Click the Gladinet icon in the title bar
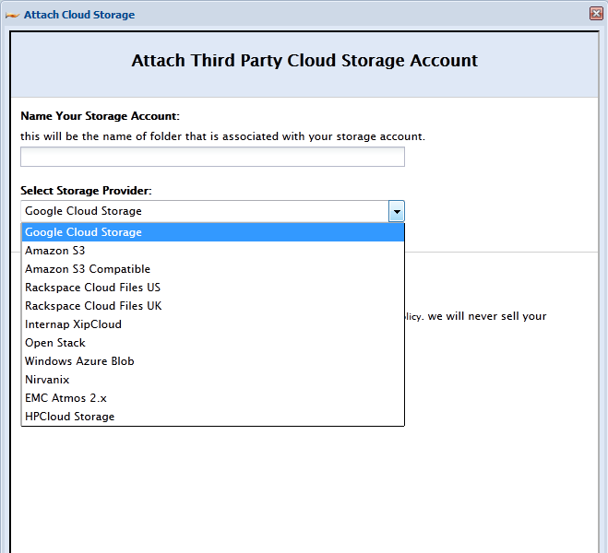This screenshot has width=608, height=553. tap(12, 15)
